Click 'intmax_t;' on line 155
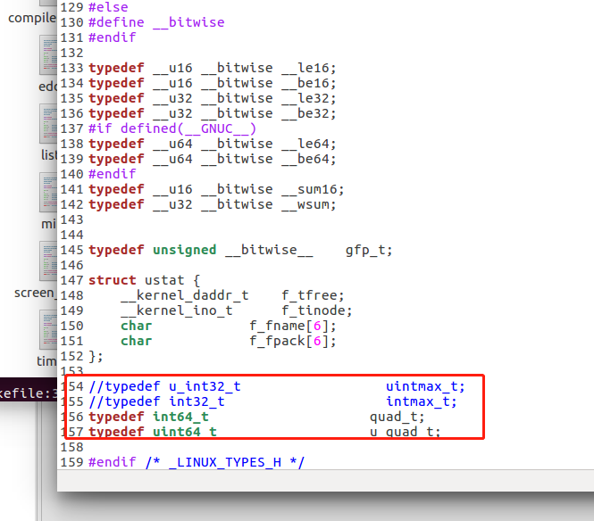This screenshot has width=594, height=521. pyautogui.click(x=422, y=401)
